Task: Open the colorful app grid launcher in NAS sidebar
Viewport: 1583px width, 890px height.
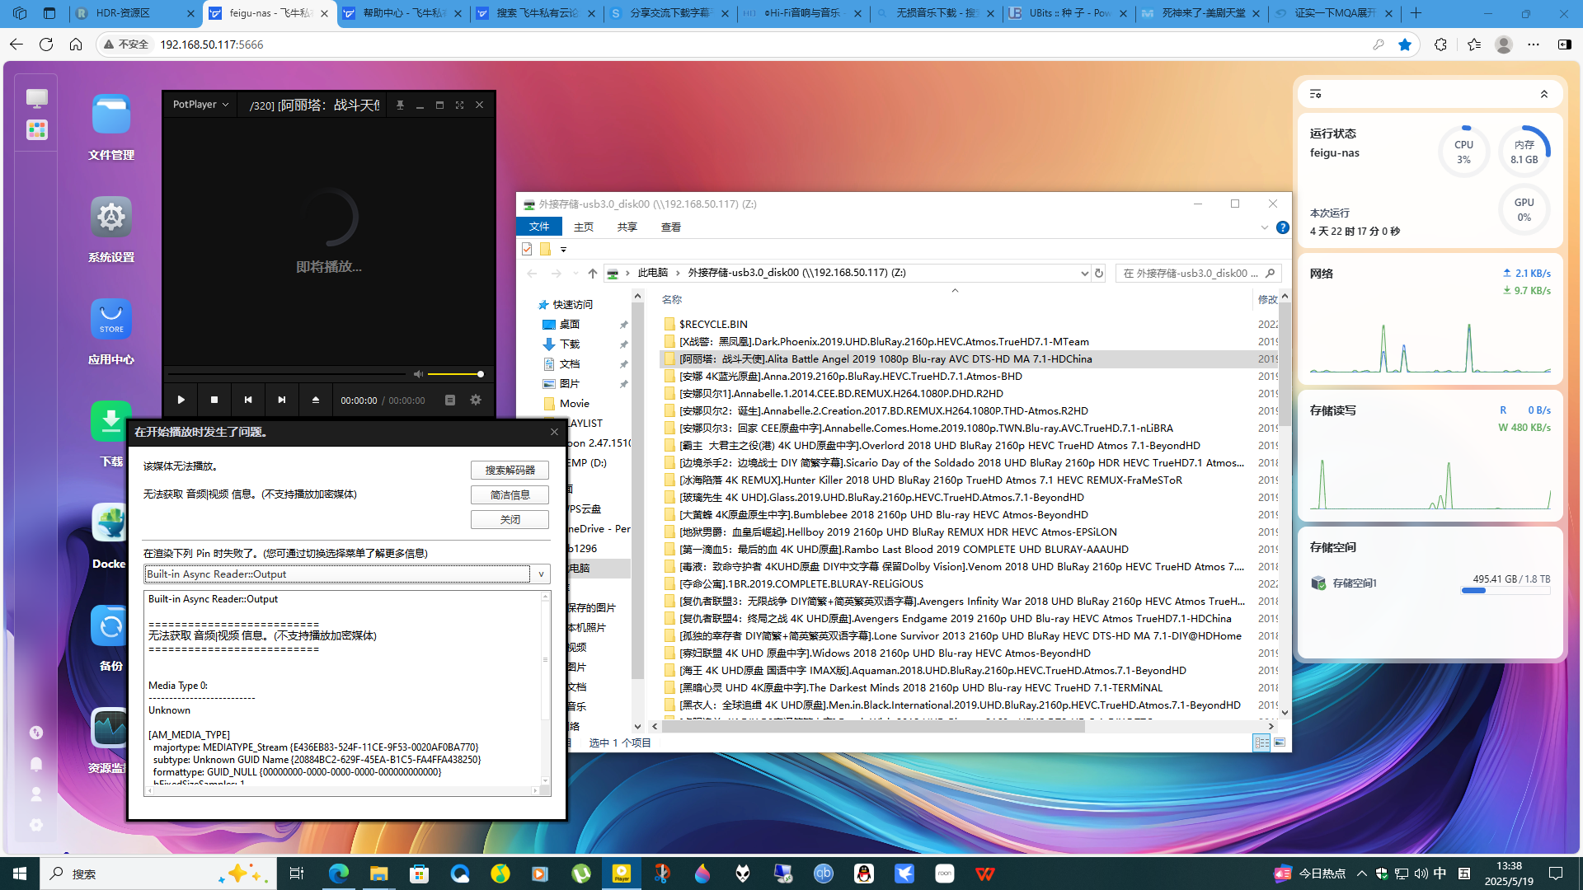Action: click(37, 130)
